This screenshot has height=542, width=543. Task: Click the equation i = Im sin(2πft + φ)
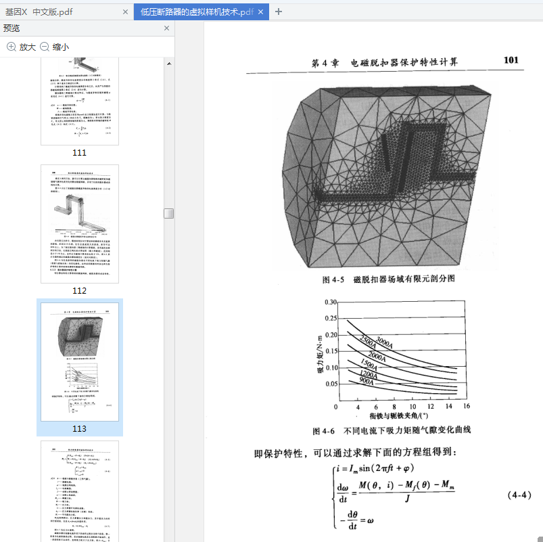375,468
